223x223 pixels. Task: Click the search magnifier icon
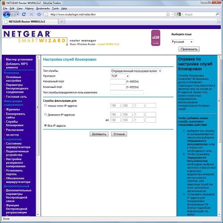tap(217, 14)
